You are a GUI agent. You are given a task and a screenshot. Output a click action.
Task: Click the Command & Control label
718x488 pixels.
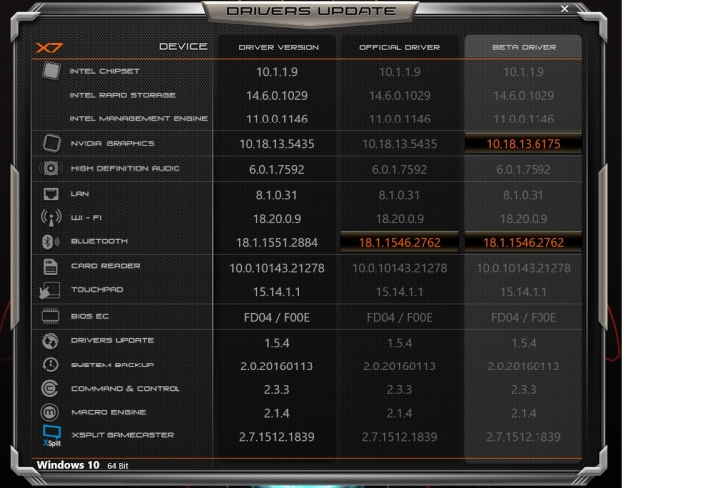coord(125,389)
